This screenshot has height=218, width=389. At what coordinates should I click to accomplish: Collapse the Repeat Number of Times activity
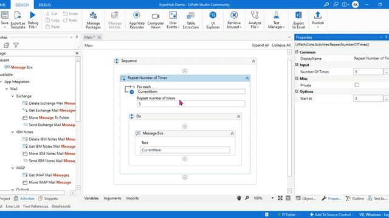(x=247, y=78)
